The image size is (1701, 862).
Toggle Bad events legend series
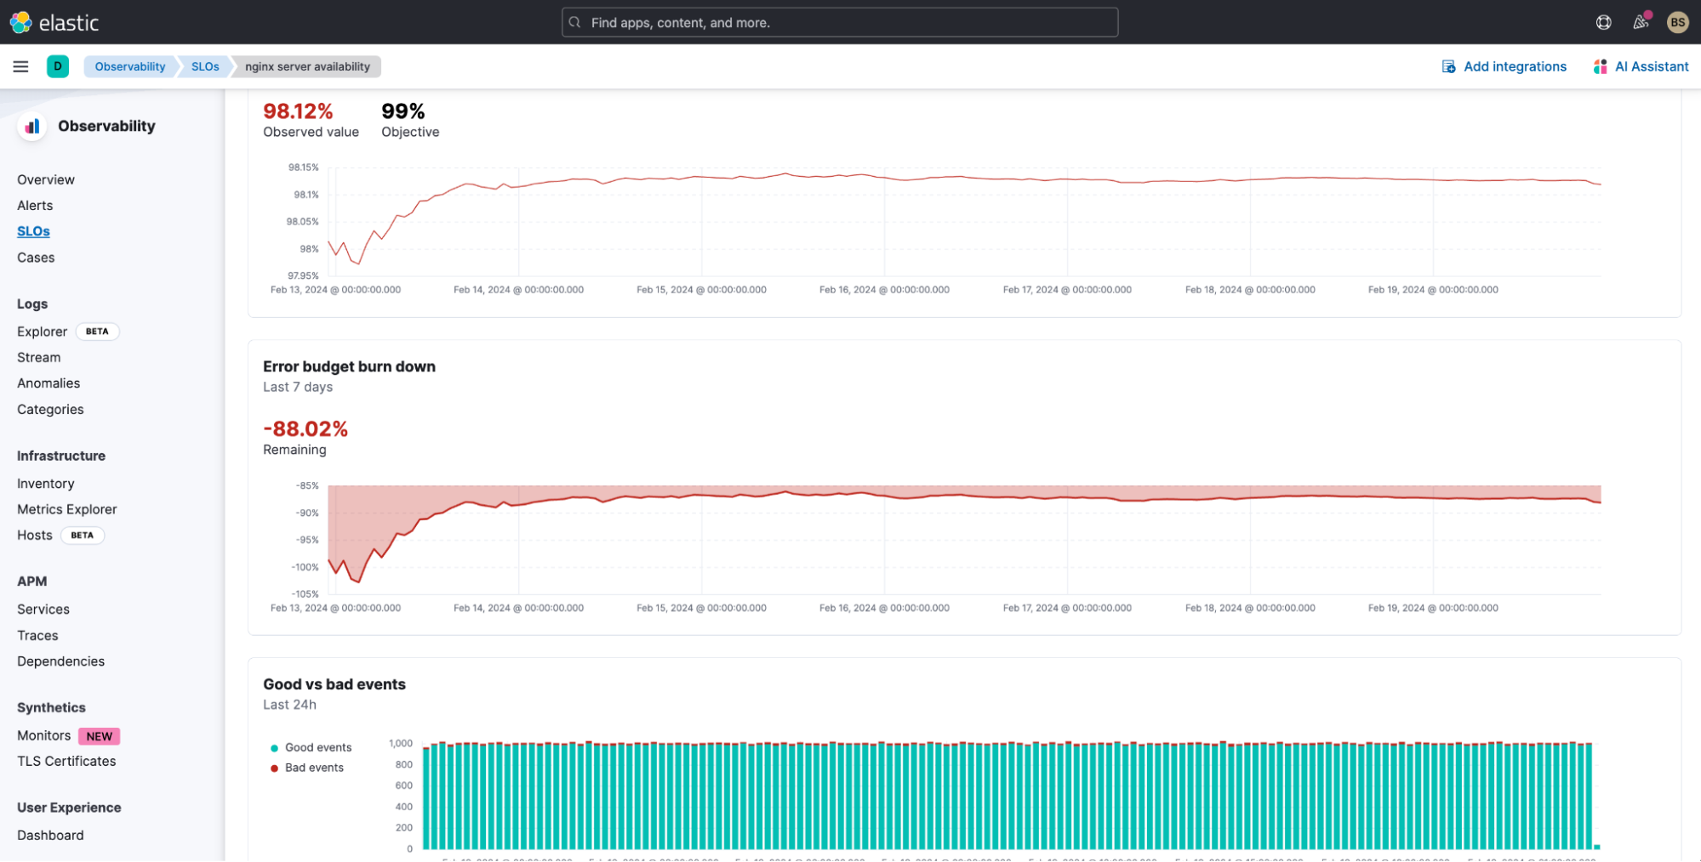pyautogui.click(x=314, y=768)
